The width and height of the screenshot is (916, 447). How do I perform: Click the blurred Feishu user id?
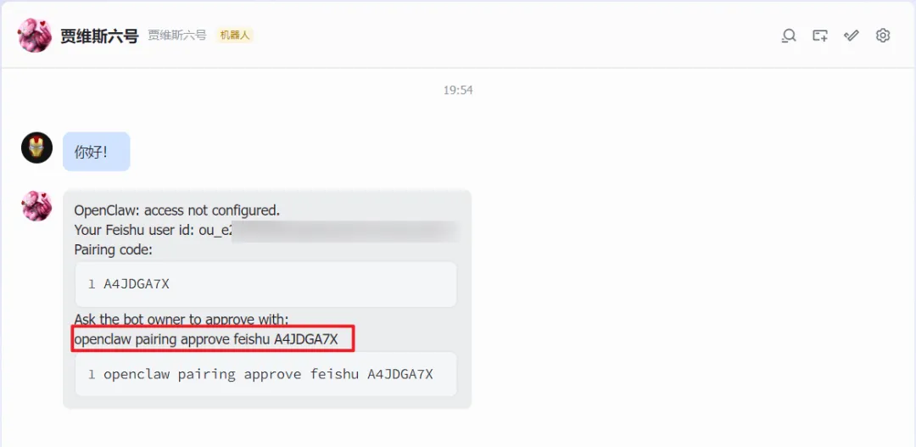(x=344, y=230)
